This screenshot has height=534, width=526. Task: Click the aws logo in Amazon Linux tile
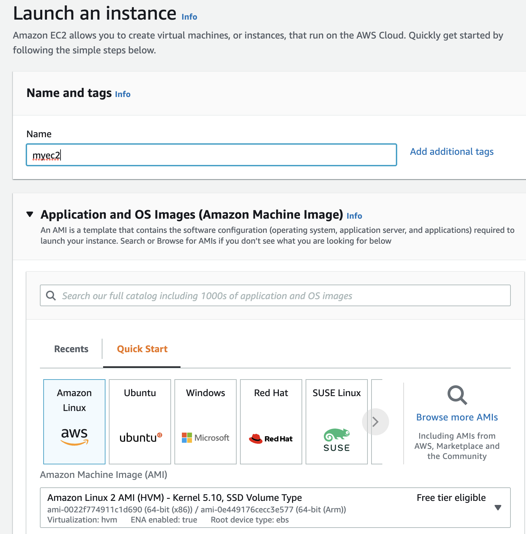click(x=74, y=436)
